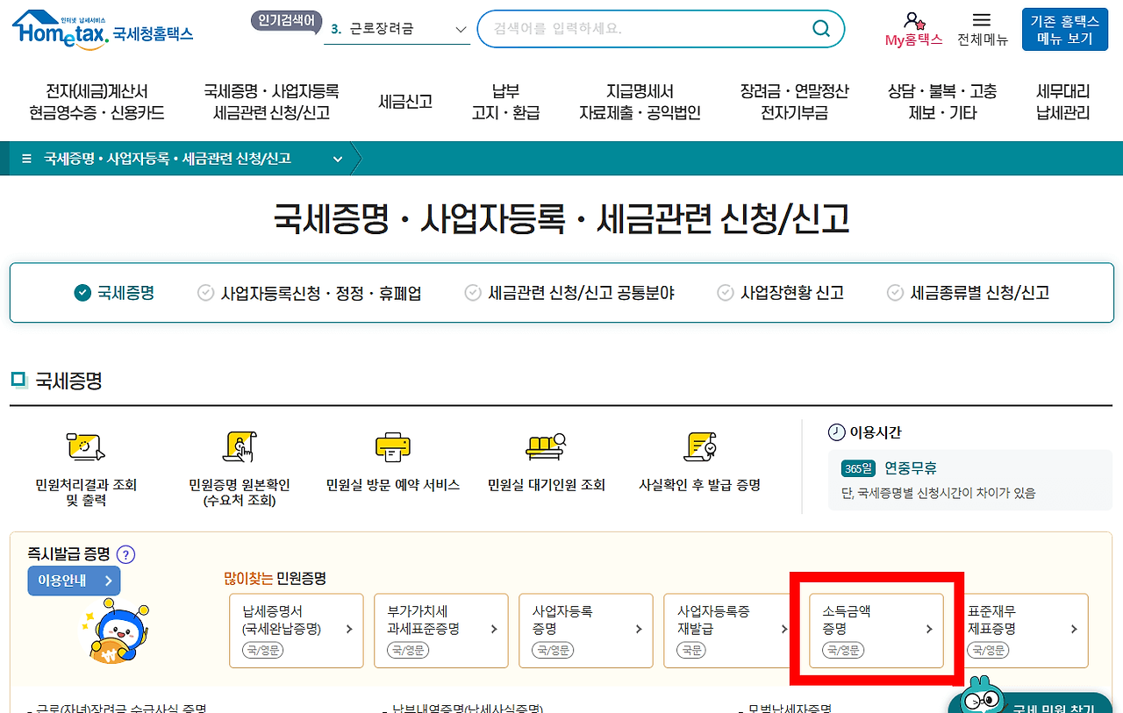This screenshot has height=713, width=1123.
Task: Open the teal breadcrumb menu chevron
Action: [x=338, y=159]
